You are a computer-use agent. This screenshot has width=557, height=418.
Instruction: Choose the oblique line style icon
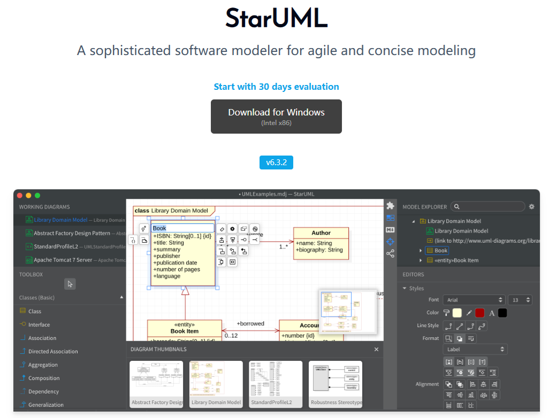tap(460, 326)
